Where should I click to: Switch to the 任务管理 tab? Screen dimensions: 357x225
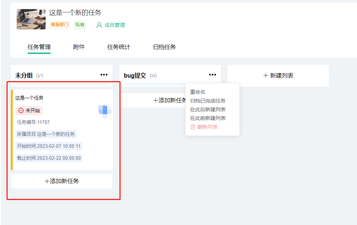(39, 47)
